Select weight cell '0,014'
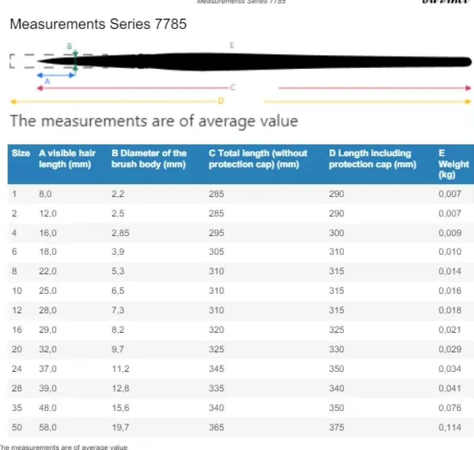The height and width of the screenshot is (450, 474). (450, 271)
